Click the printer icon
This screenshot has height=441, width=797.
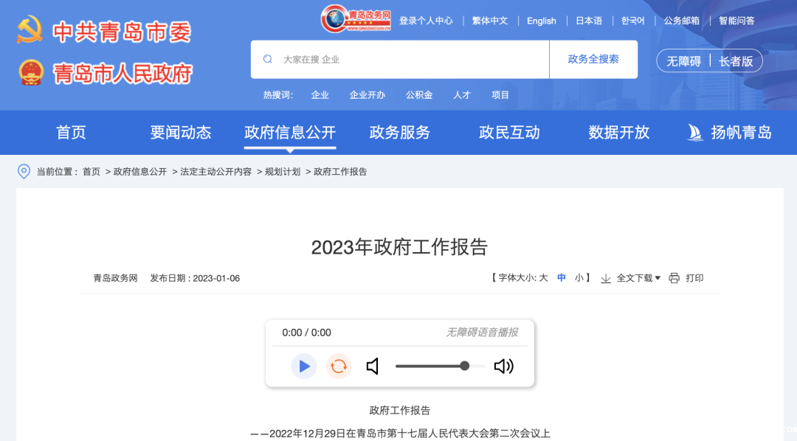point(674,278)
